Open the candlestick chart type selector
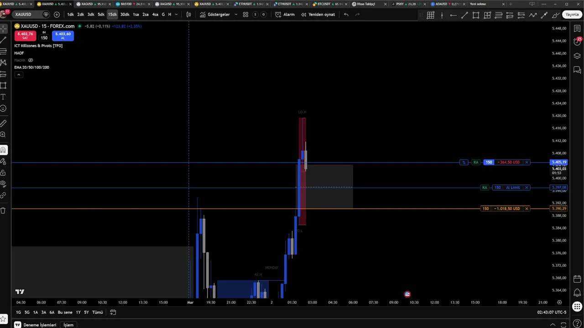 click(188, 14)
